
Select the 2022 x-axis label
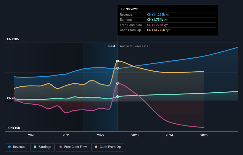[101, 135]
